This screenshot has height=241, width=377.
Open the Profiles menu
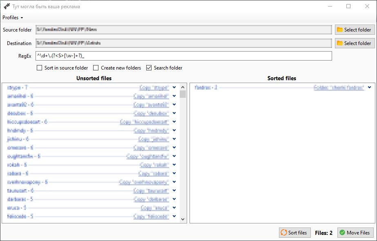(13, 18)
